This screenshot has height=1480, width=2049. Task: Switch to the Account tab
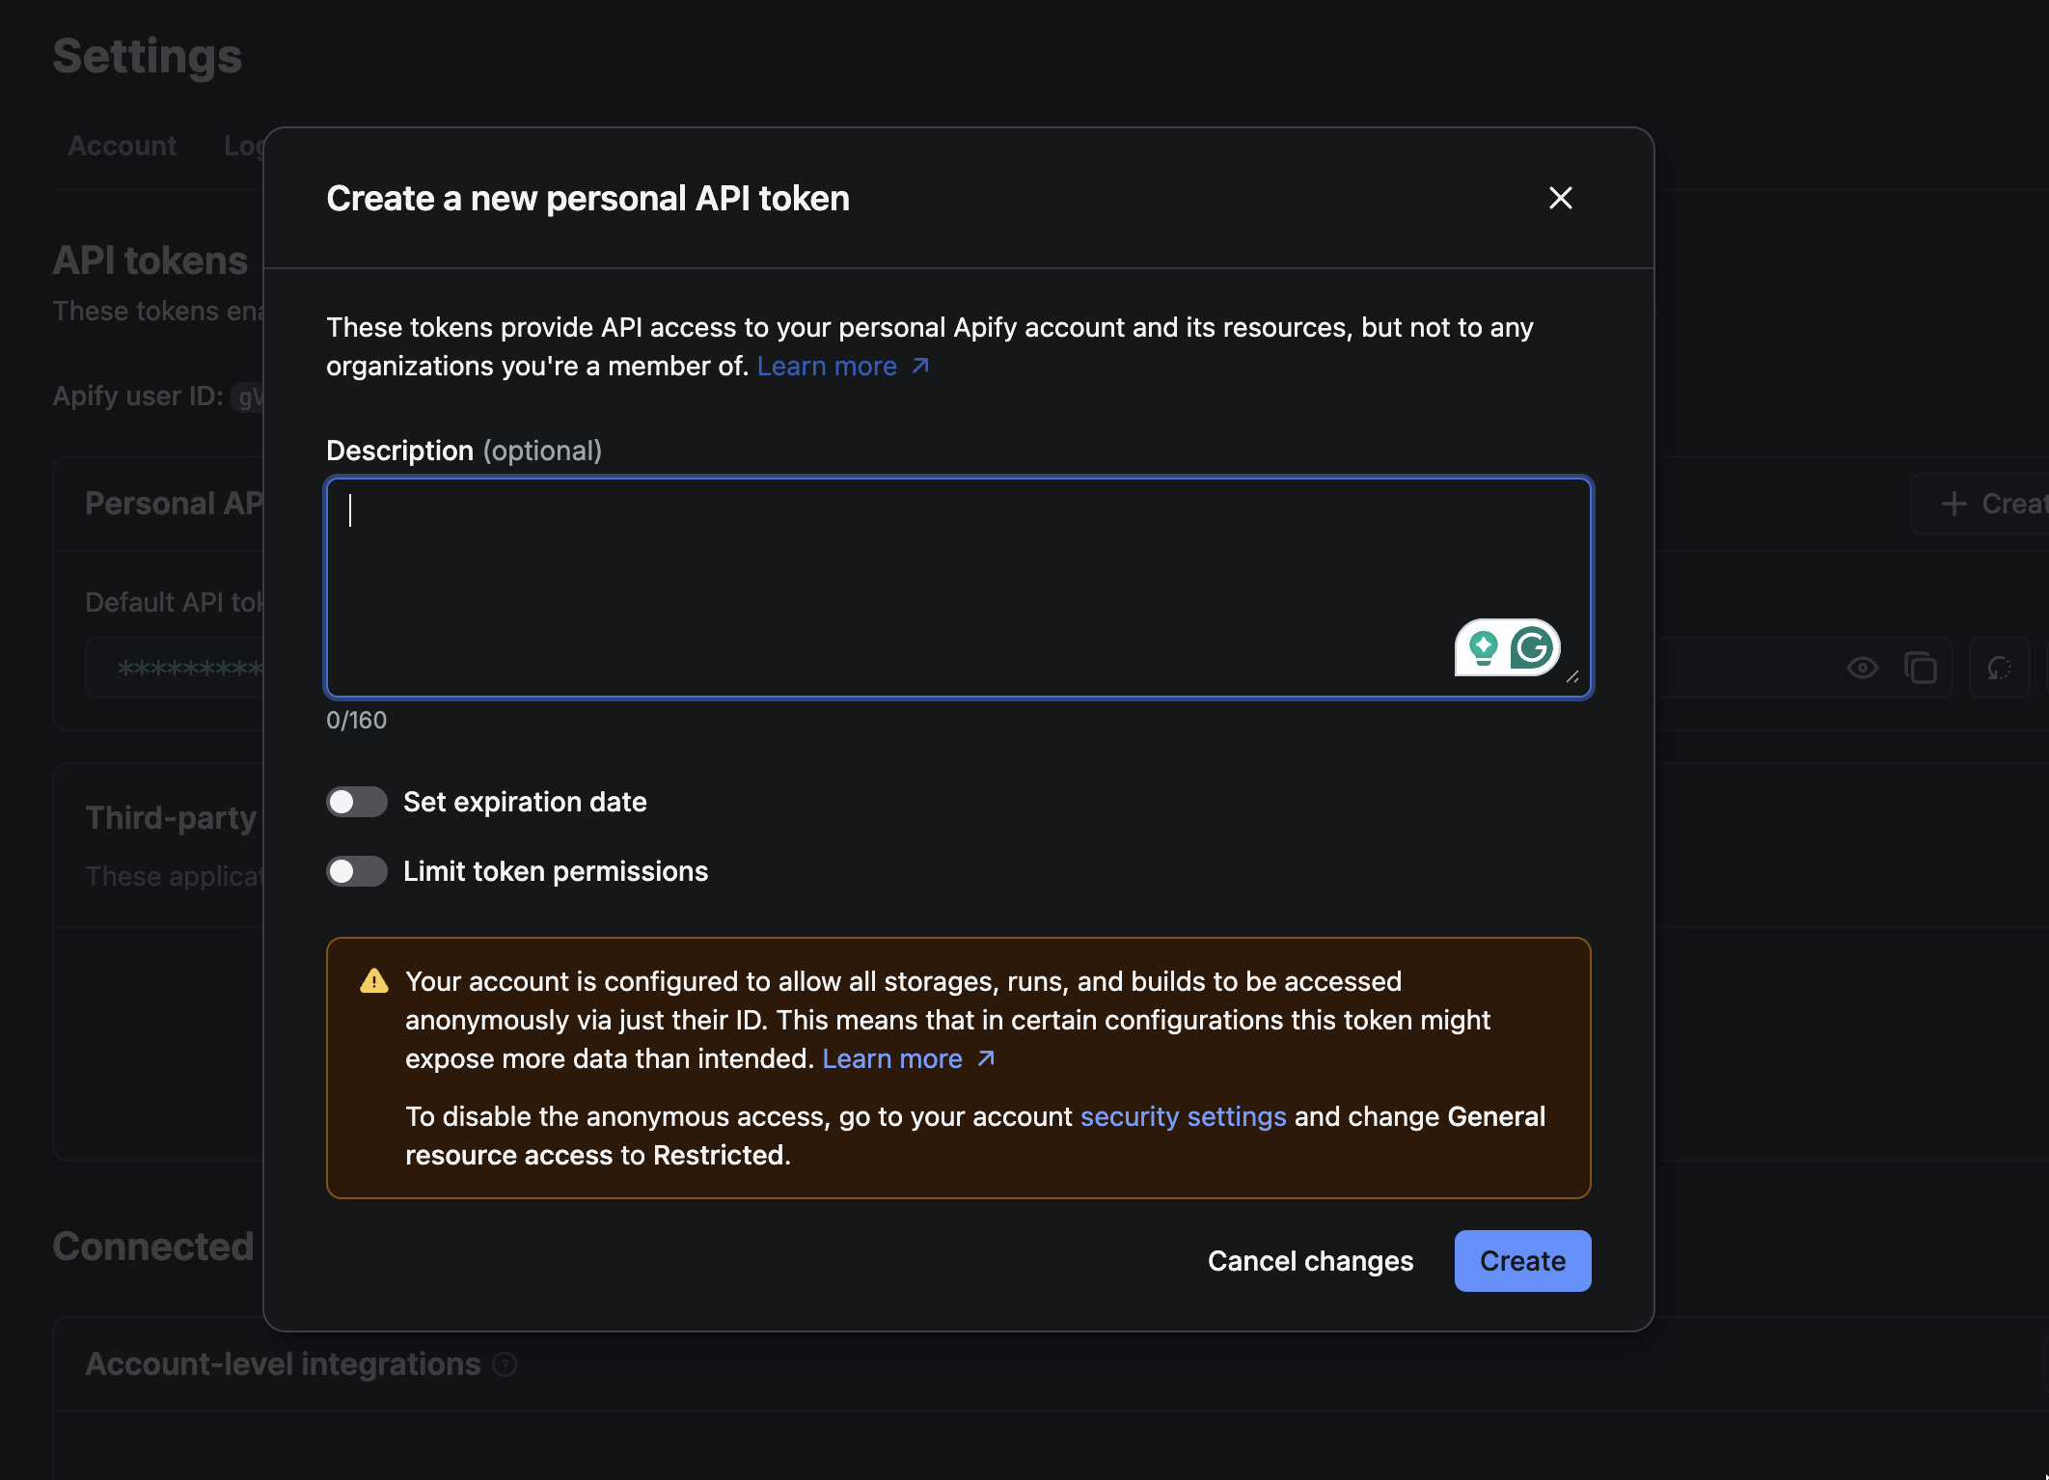click(123, 146)
